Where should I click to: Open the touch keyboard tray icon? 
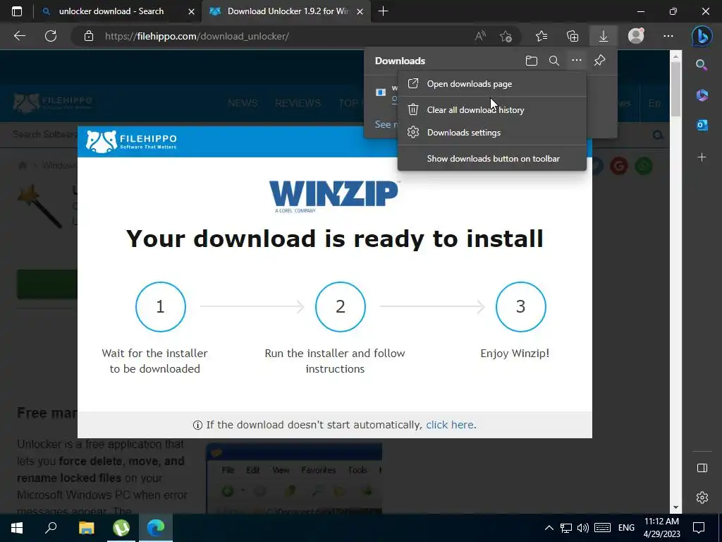pyautogui.click(x=602, y=528)
